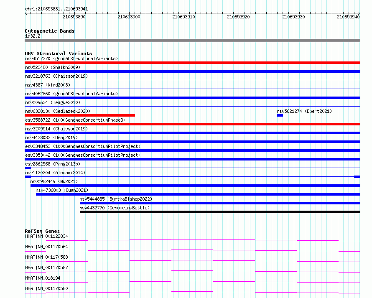Open the nsv3218763 (Chaisson2019) variant
372x298 pixels.
pos(56,76)
